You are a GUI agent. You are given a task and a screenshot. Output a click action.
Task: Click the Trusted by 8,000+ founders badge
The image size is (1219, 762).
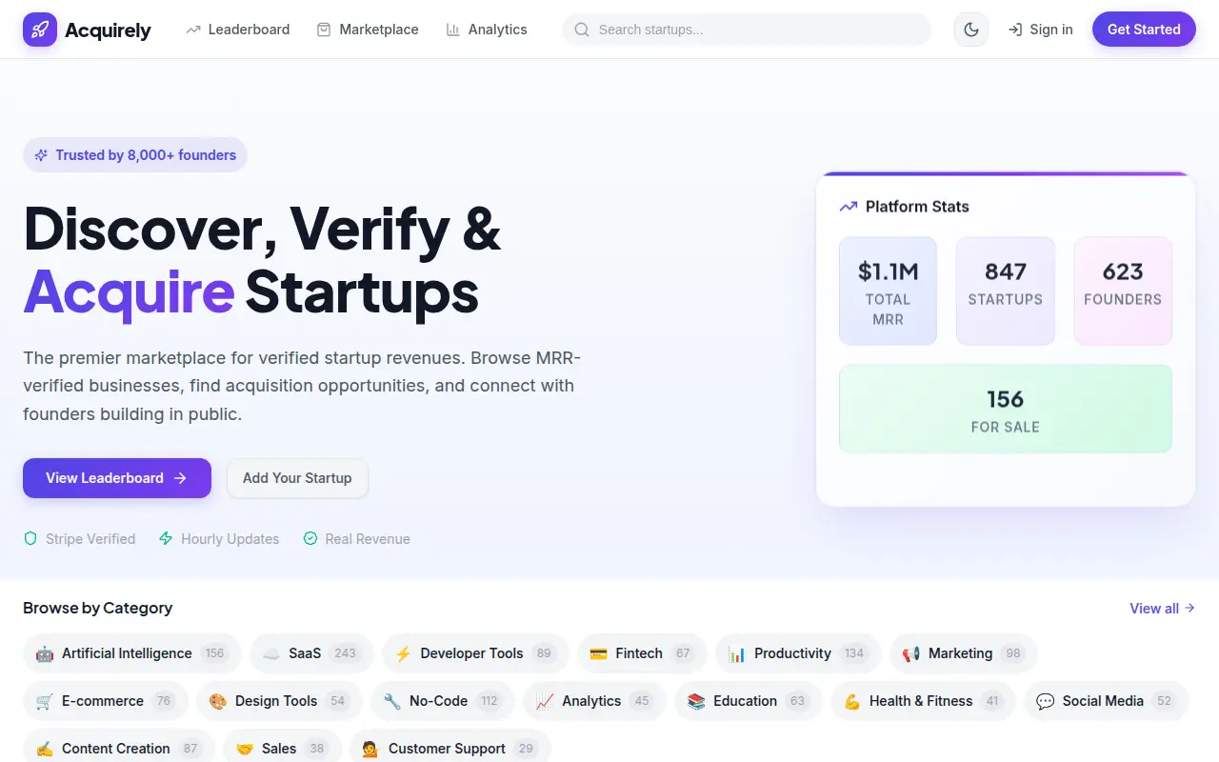[x=135, y=155]
